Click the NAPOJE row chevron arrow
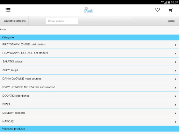This screenshot has height=134, width=179. point(175,122)
